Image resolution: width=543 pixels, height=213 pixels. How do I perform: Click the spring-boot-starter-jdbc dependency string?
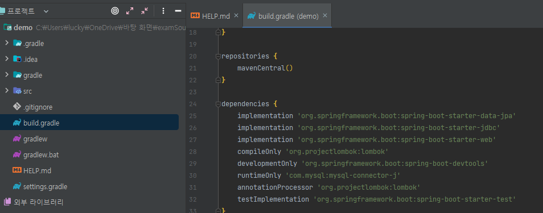[399, 128]
